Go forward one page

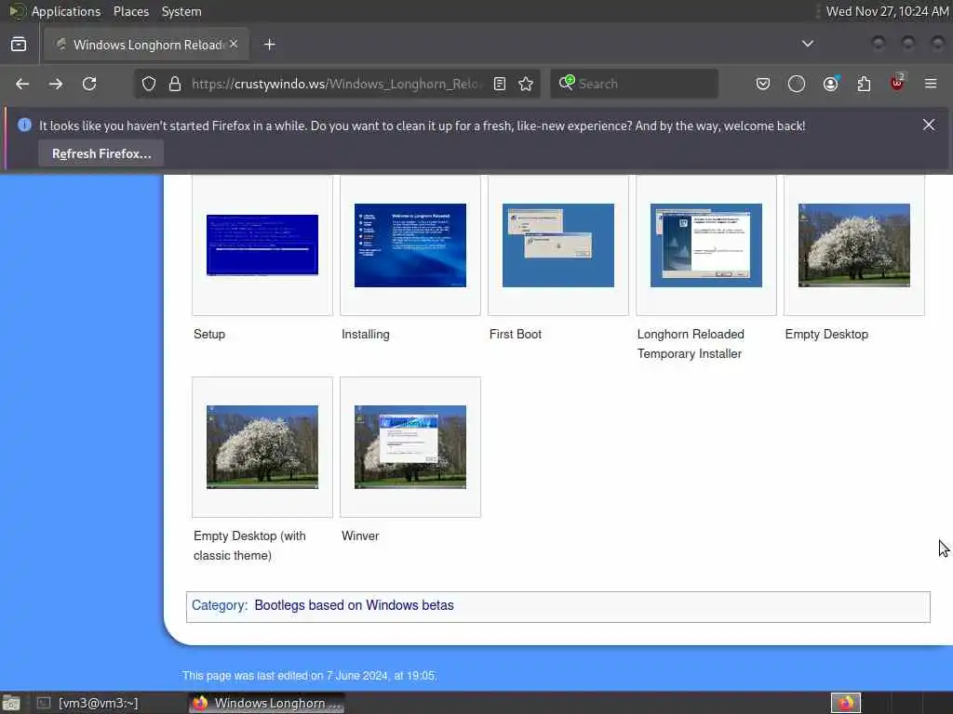tap(56, 84)
